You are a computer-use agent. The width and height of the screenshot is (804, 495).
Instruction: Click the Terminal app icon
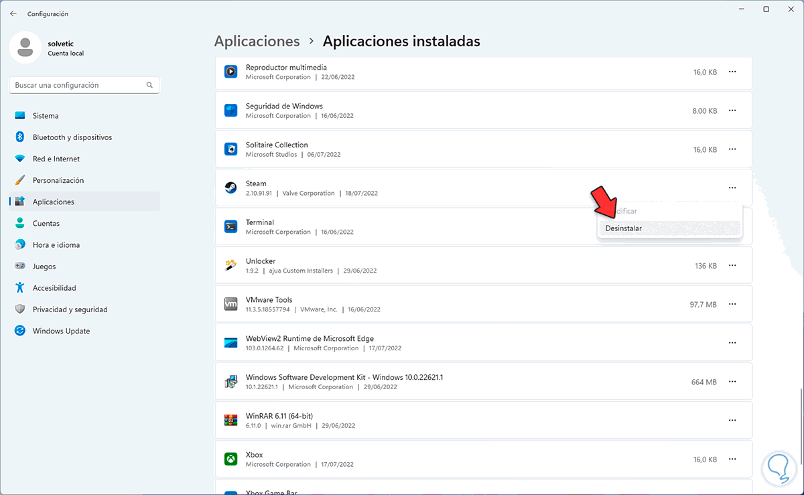(x=230, y=227)
